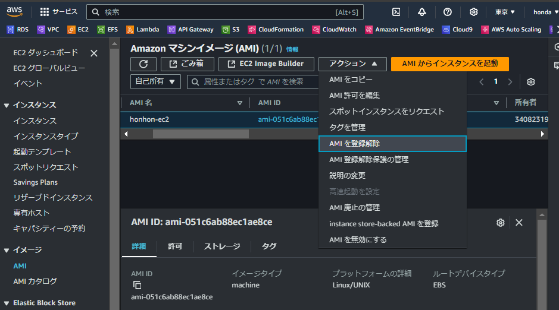Switch to the 許可 tab
559x310 pixels.
click(x=174, y=246)
